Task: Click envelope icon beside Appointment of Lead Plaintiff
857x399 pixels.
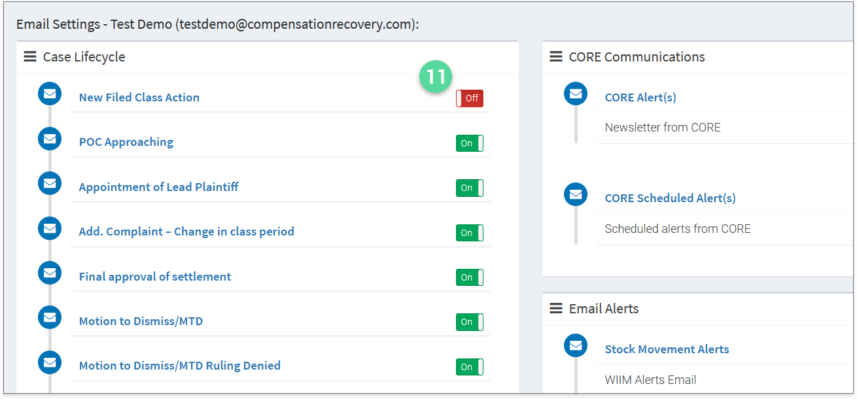Action: click(50, 183)
